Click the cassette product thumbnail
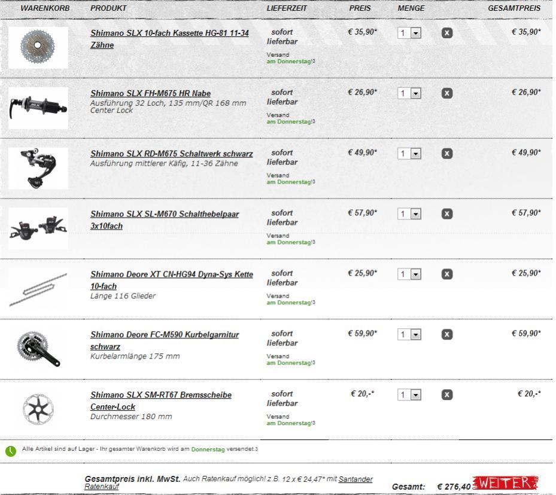This screenshot has height=495, width=556. 38,47
